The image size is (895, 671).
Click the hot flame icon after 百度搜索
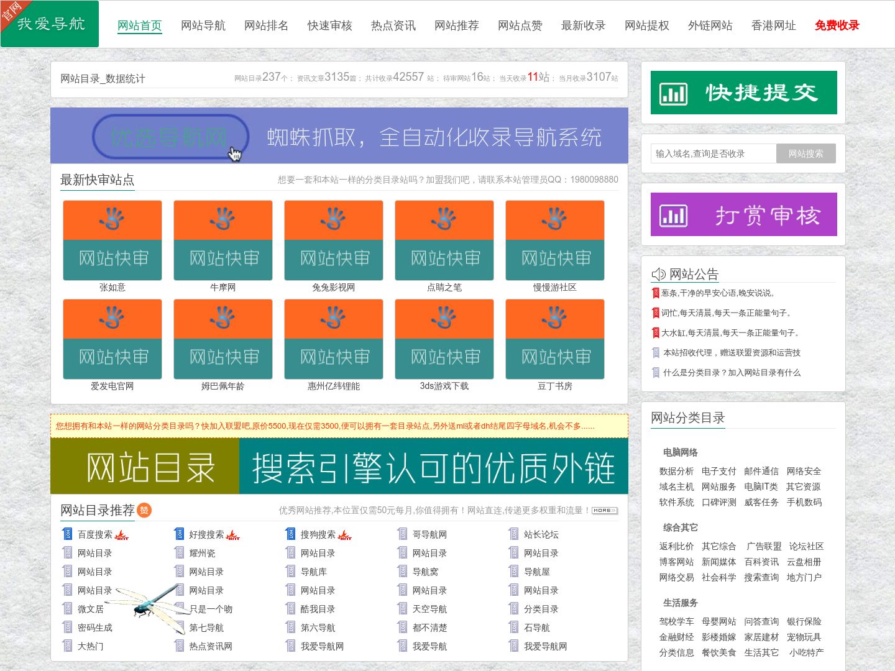pos(122,535)
